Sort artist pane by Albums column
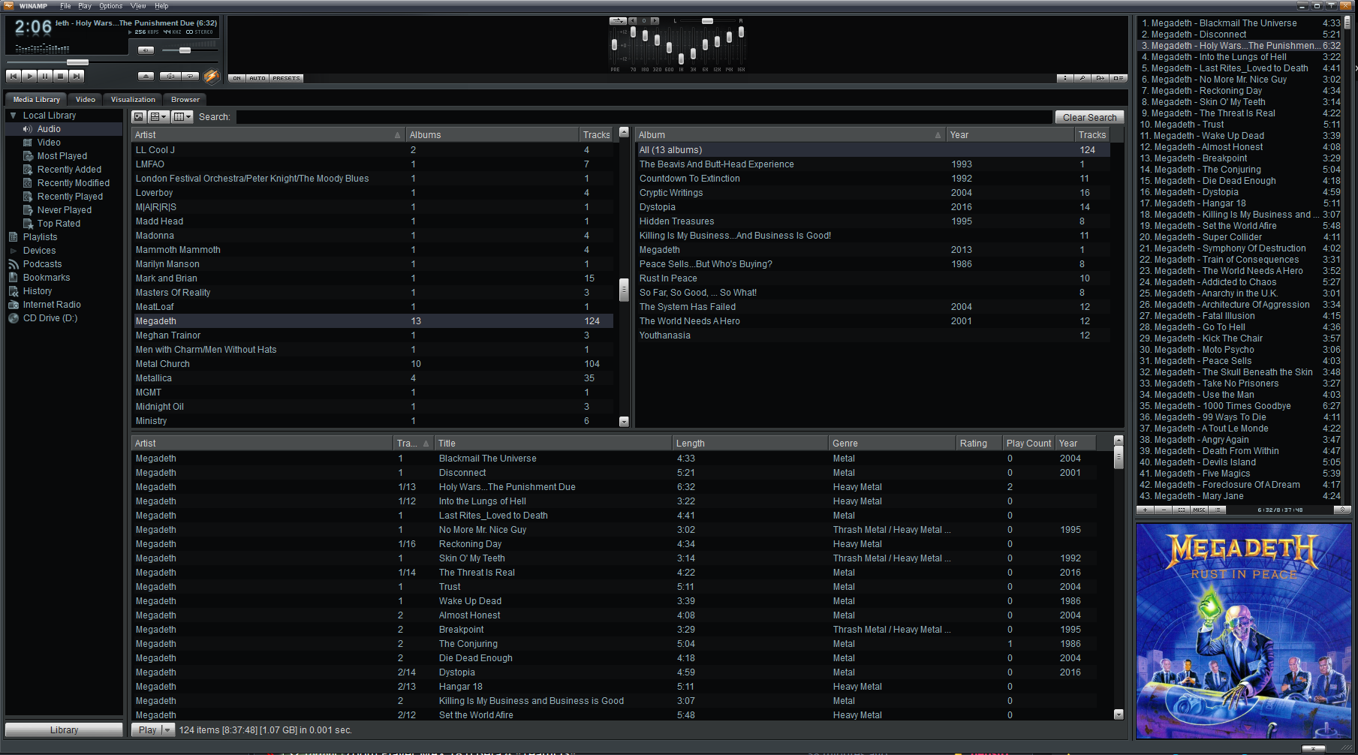Image resolution: width=1358 pixels, height=755 pixels. pos(492,135)
